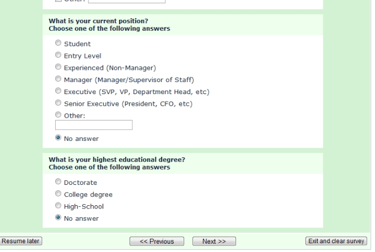375x252 pixels.
Task: Choose Entry Level position
Action: 58,56
